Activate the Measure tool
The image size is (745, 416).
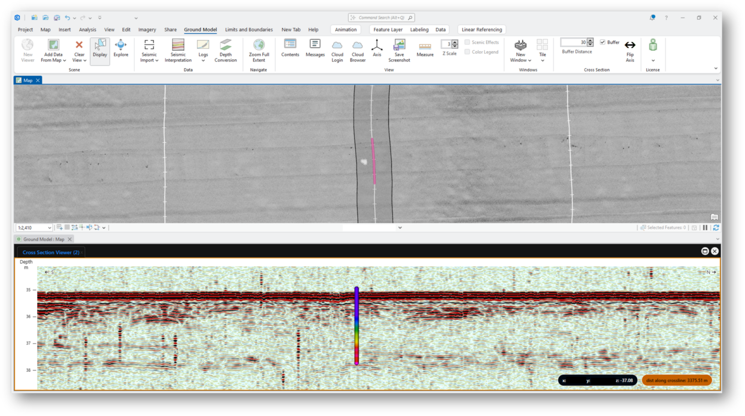click(425, 47)
